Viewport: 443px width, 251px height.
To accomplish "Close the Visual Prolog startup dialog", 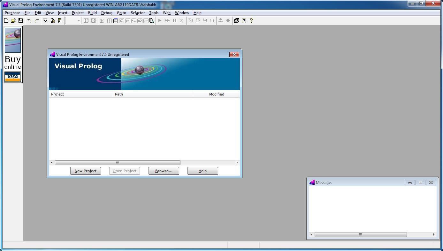I will pos(234,55).
